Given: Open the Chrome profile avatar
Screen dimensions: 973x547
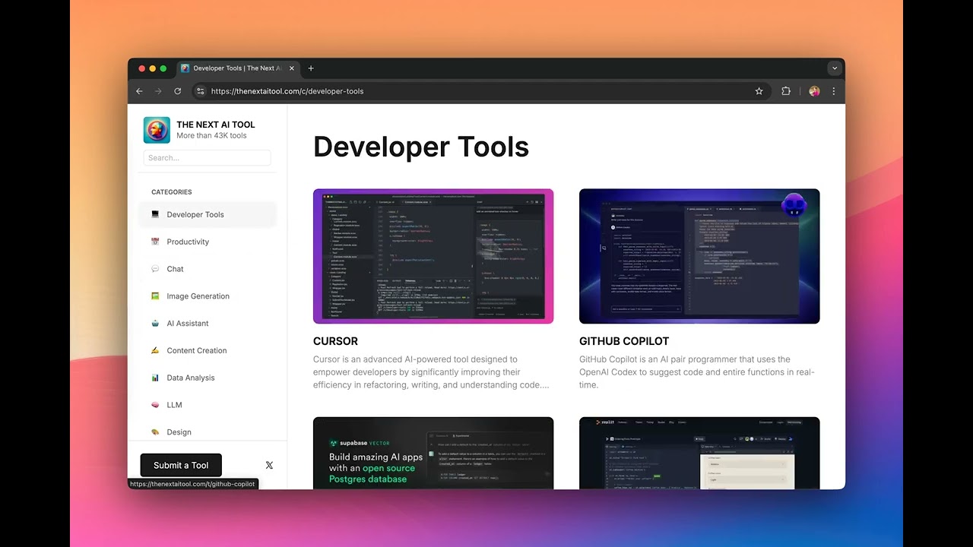Looking at the screenshot, I should click(x=814, y=91).
